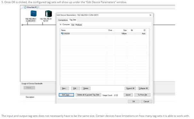
Task: Click the To/From File button
Action: [x=142, y=95]
